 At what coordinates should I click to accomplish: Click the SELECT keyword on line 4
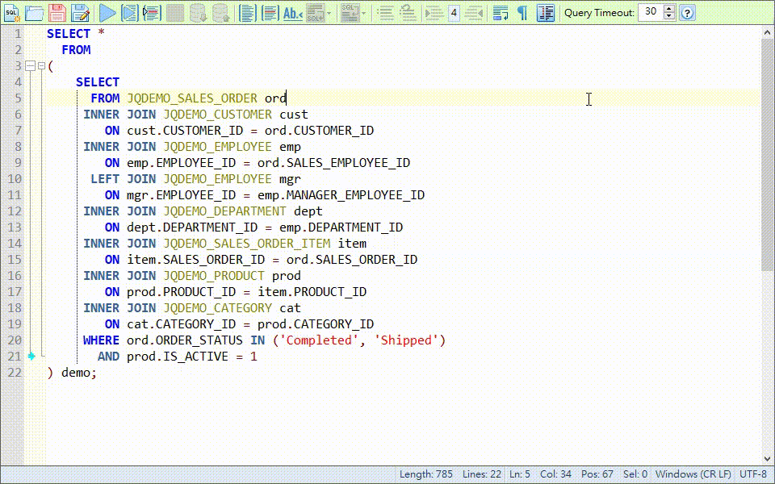click(x=98, y=82)
